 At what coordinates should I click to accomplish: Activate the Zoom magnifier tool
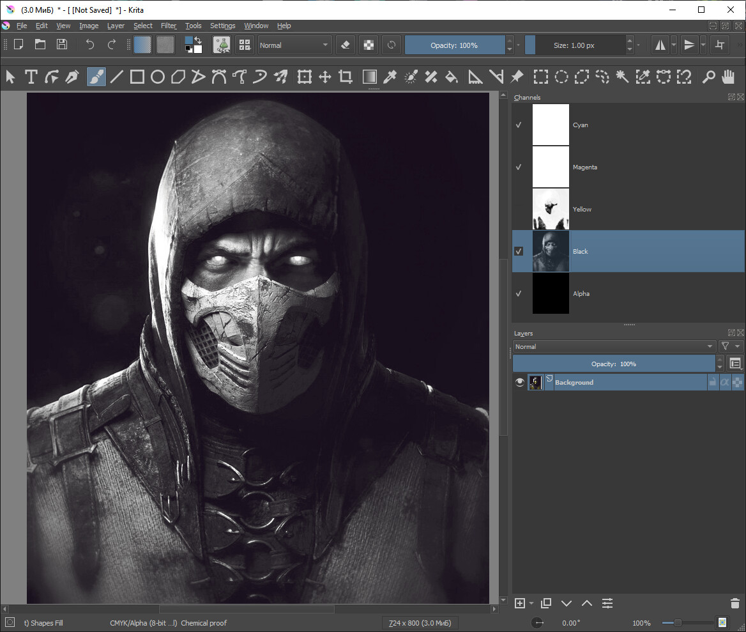click(x=708, y=77)
